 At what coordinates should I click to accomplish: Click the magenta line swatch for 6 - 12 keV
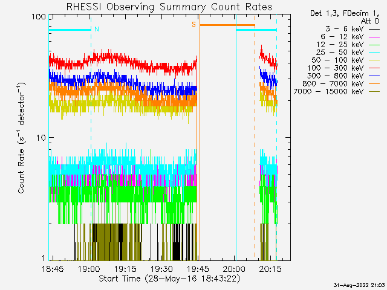[374, 37]
